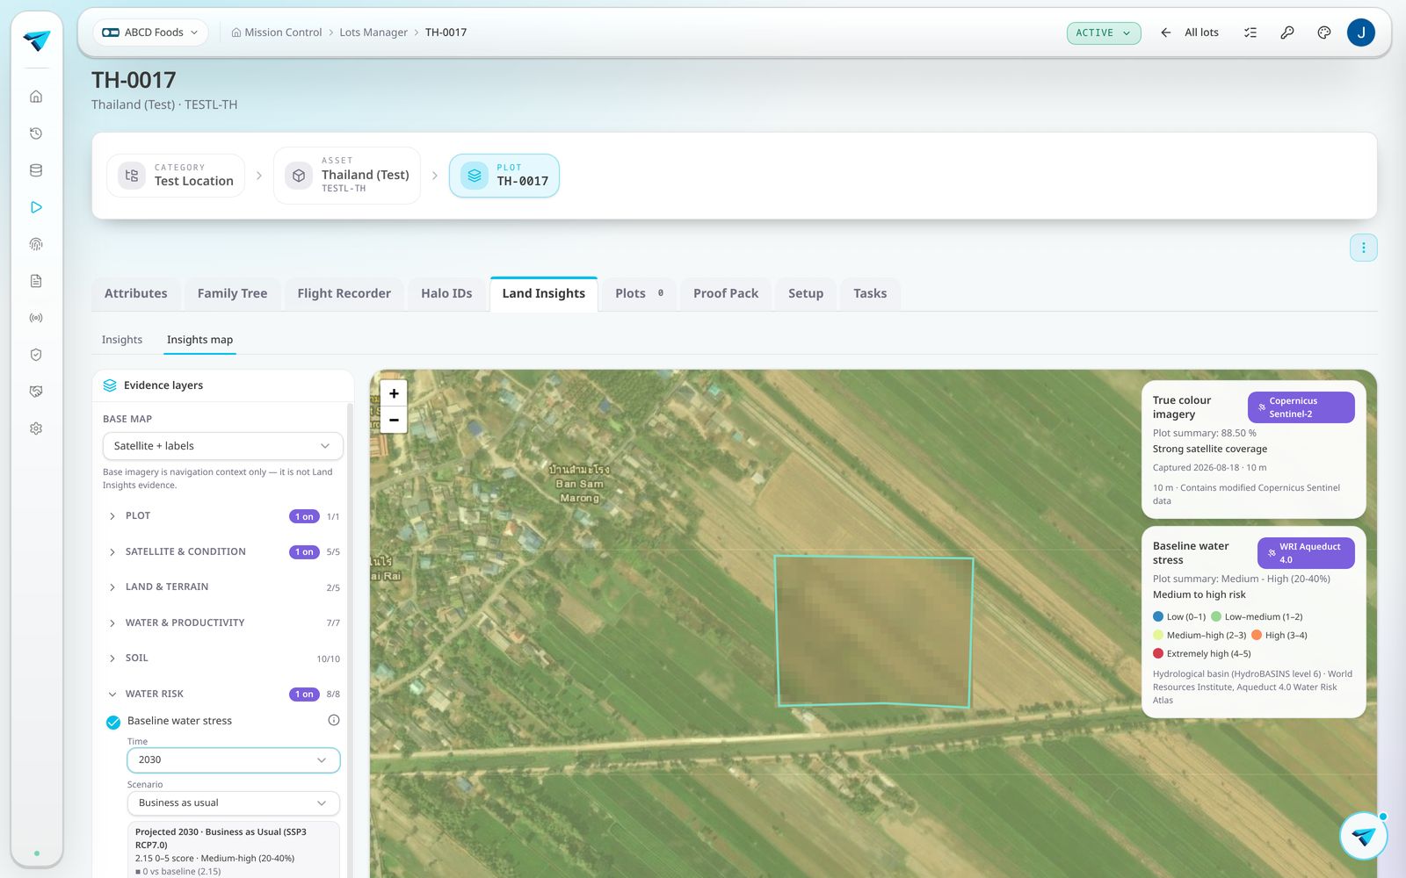Open the ABCD Foods organization dropdown
This screenshot has width=1406, height=878.
pyautogui.click(x=149, y=32)
